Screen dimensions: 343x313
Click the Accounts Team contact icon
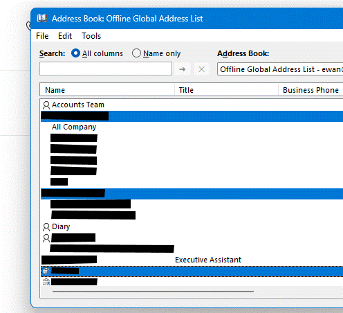(46, 105)
